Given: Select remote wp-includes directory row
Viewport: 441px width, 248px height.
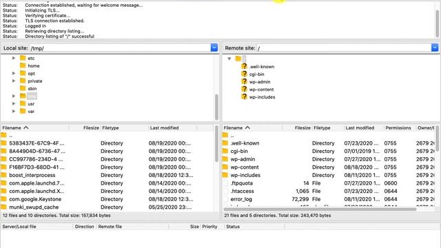Looking at the screenshot, I should tap(328, 175).
